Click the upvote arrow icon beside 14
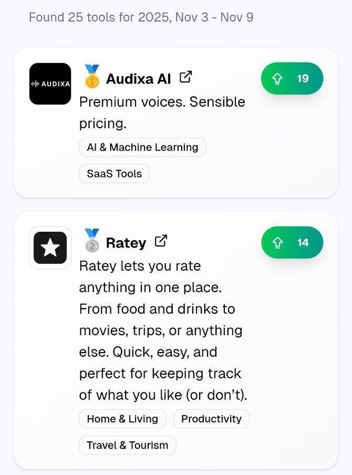 point(277,243)
